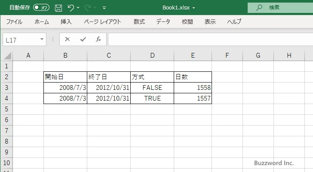
Task: Select column D header
Action: click(152, 55)
